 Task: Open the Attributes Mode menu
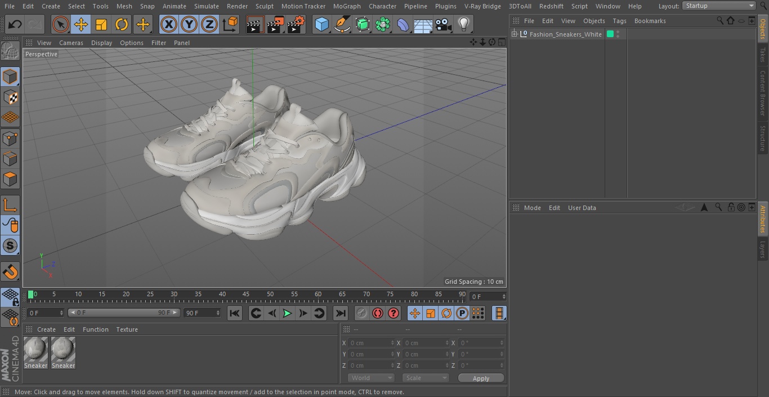(x=532, y=208)
